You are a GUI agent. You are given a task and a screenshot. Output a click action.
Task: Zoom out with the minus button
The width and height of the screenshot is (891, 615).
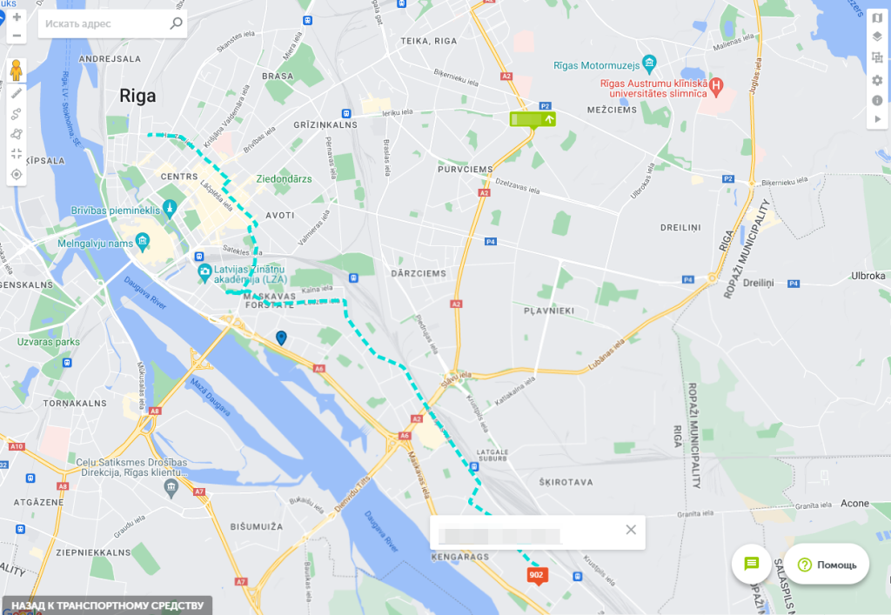click(x=17, y=35)
